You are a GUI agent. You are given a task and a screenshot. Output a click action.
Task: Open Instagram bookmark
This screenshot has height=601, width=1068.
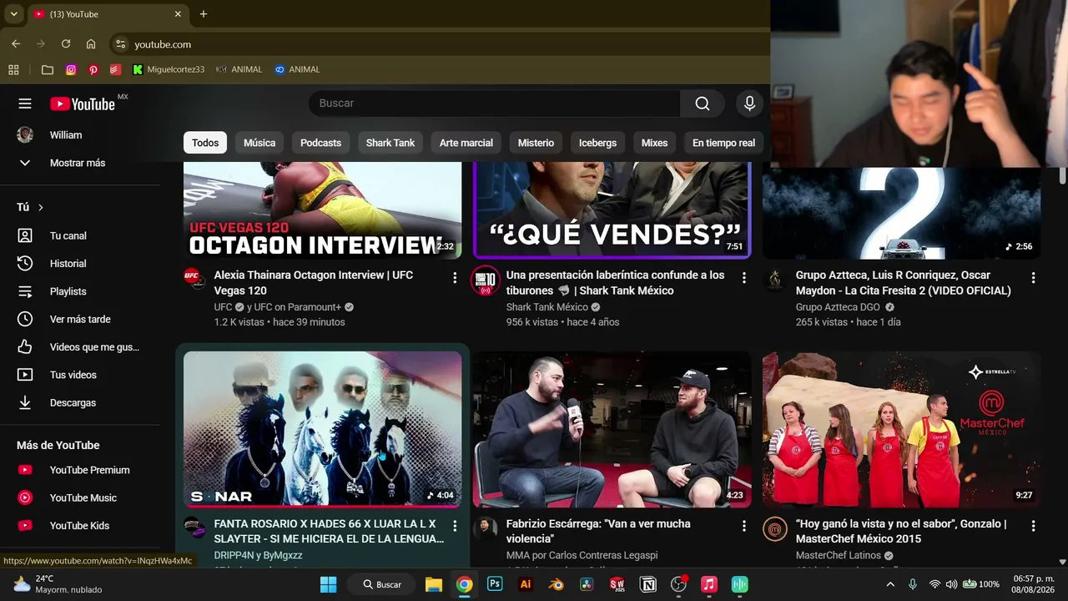[x=71, y=69]
